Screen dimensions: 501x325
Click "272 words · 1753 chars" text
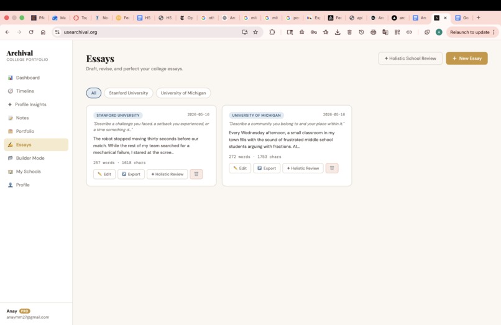click(255, 157)
